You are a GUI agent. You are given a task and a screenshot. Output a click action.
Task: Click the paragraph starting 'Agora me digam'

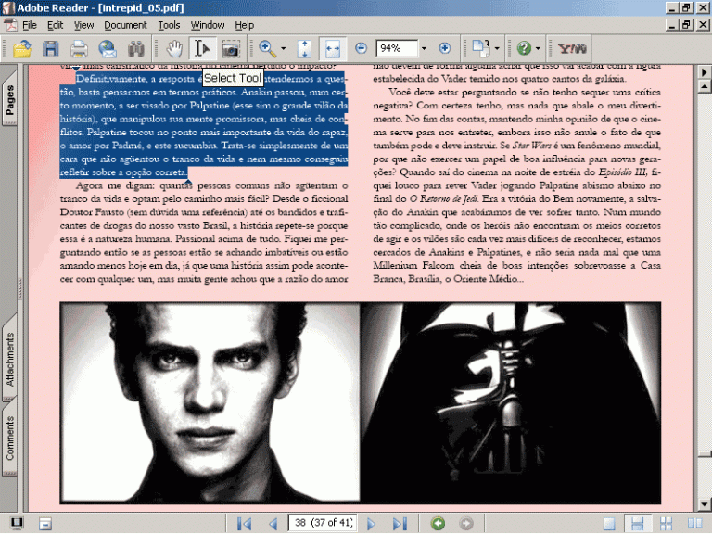click(204, 232)
